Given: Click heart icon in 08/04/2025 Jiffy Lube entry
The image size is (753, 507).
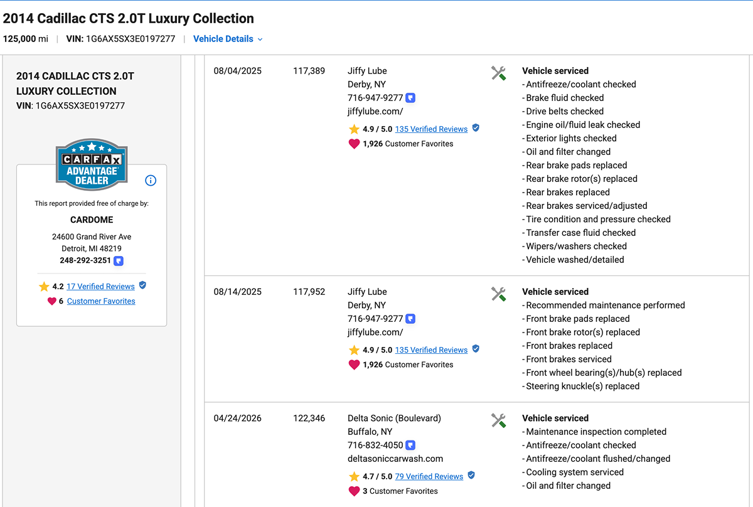Looking at the screenshot, I should coord(354,144).
